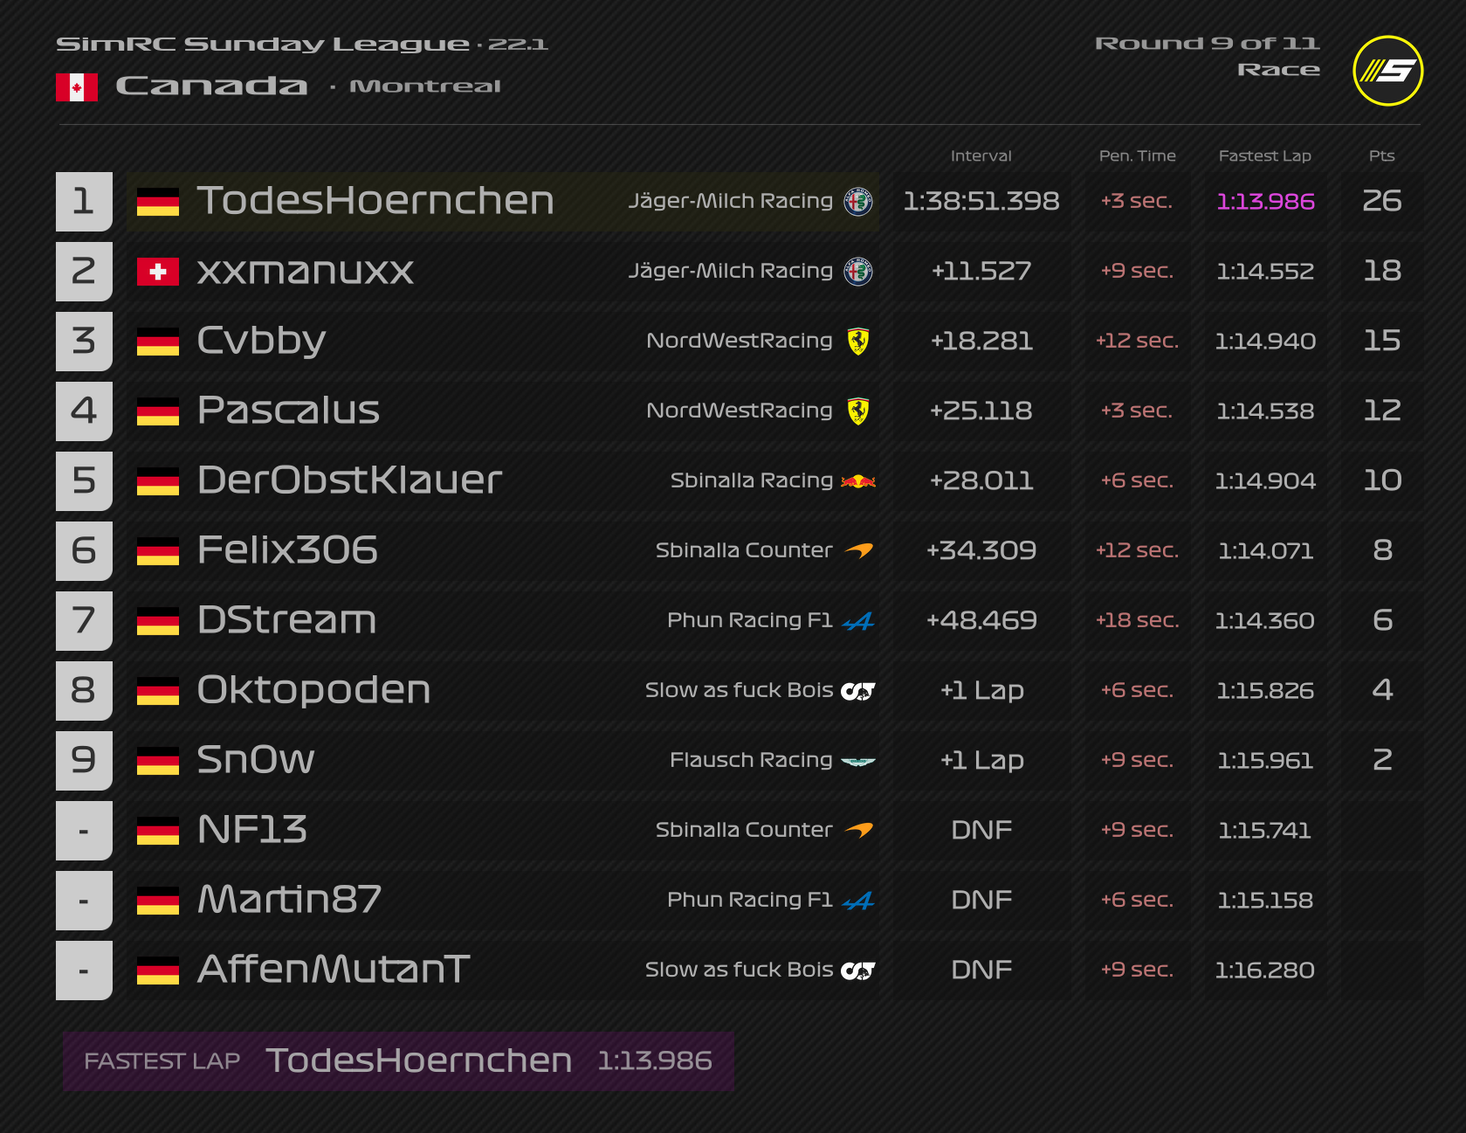Click the Pen. Time column header
Screen dimensions: 1466x1133
tap(1137, 156)
